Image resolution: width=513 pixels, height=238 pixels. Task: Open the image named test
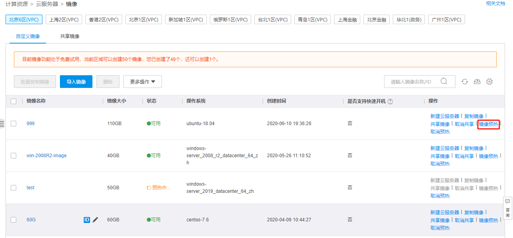[x=31, y=188]
